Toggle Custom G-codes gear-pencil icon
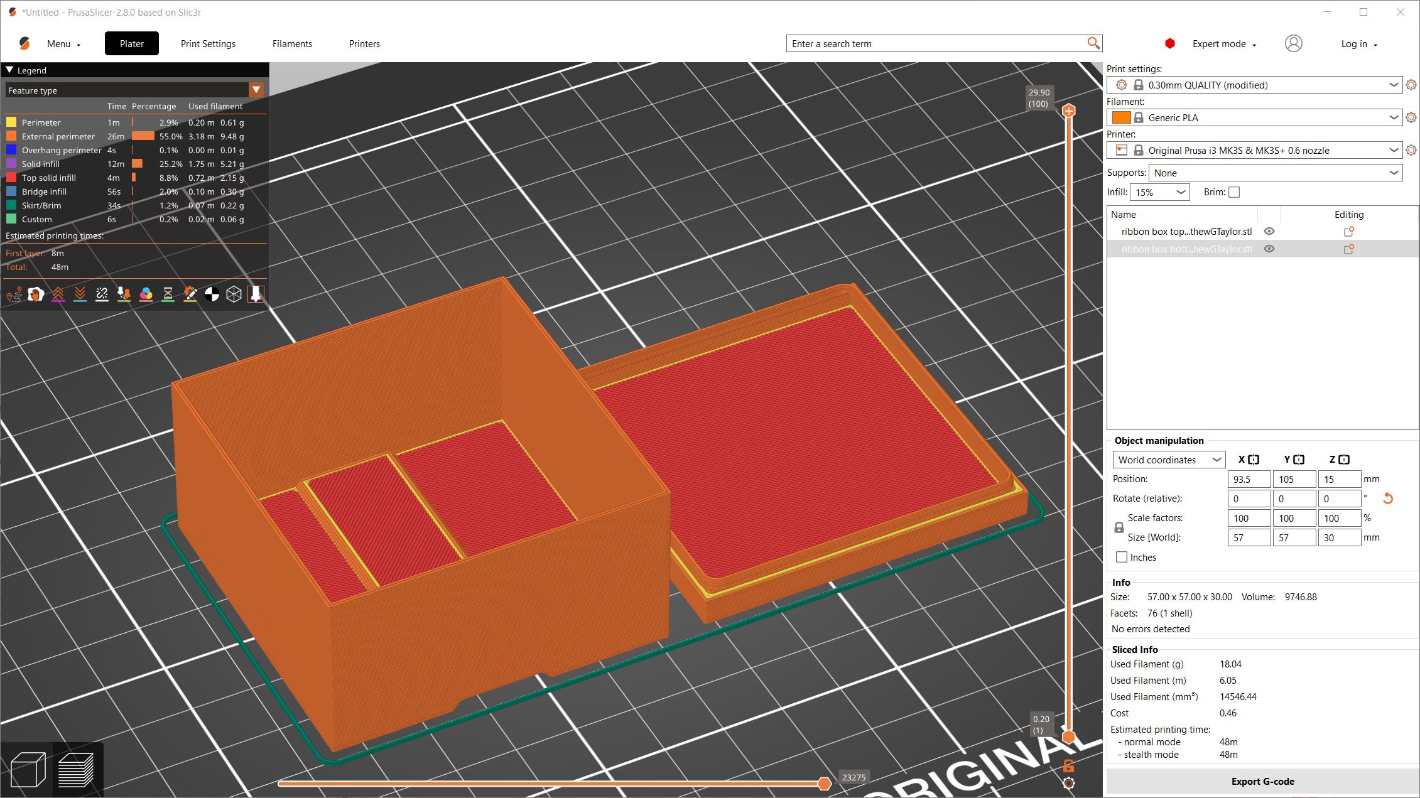This screenshot has width=1420, height=798. [190, 294]
